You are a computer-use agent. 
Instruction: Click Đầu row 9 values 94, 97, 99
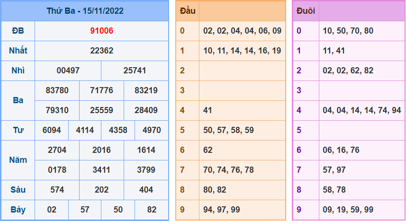[x=222, y=210]
